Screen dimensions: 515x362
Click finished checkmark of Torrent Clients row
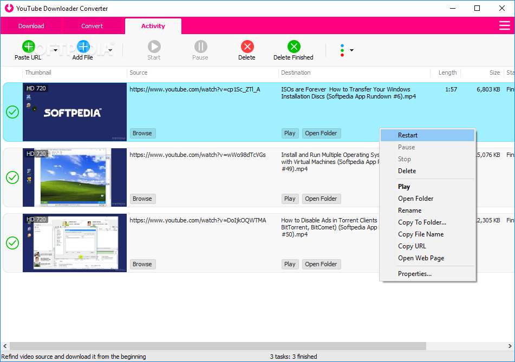pos(12,243)
